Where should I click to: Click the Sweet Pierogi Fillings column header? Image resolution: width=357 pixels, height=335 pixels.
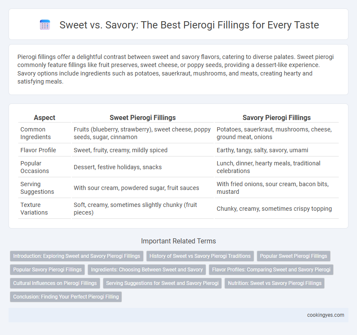point(143,117)
